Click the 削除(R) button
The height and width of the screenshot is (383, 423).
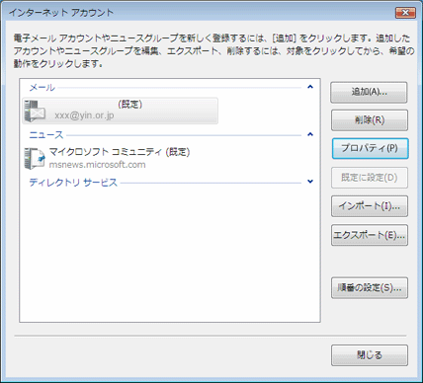(370, 120)
